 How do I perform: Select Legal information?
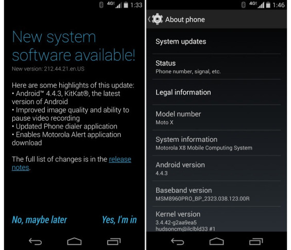pyautogui.click(x=217, y=92)
